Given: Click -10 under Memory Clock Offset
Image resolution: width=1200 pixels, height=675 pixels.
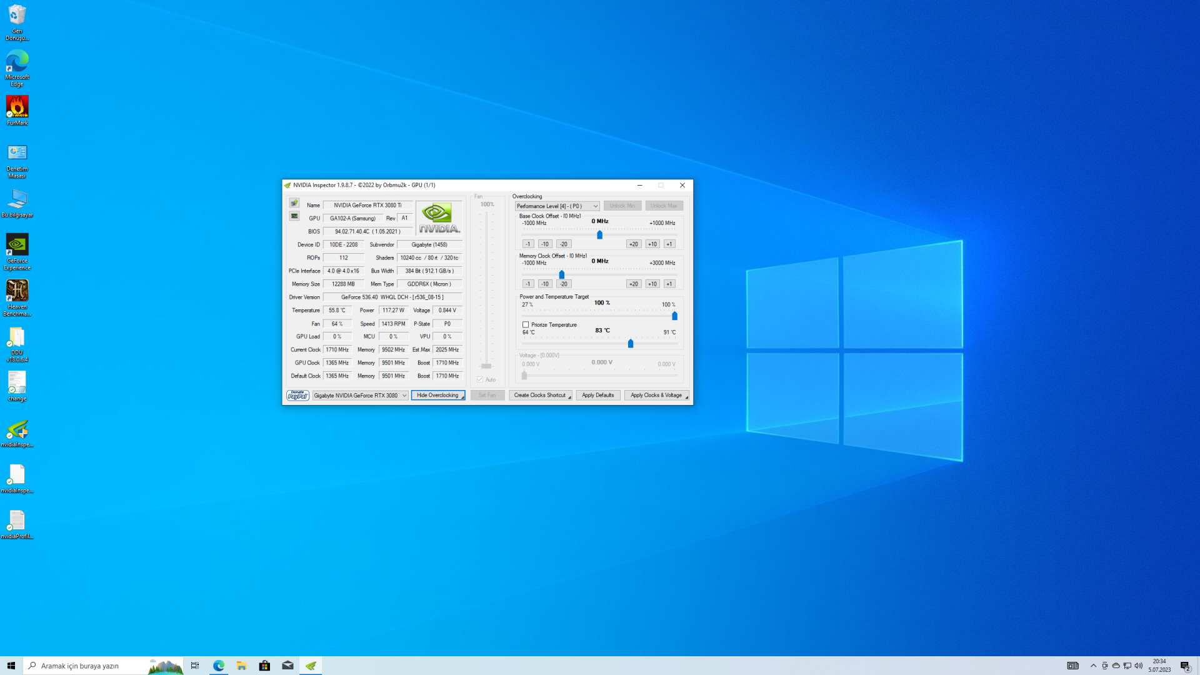Looking at the screenshot, I should pyautogui.click(x=545, y=284).
